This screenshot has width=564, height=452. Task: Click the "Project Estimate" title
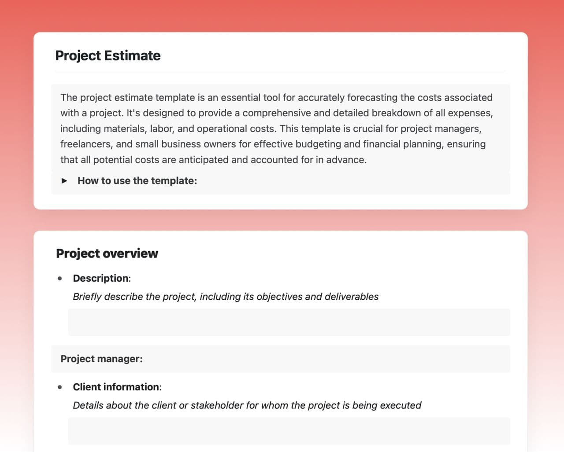coord(108,56)
